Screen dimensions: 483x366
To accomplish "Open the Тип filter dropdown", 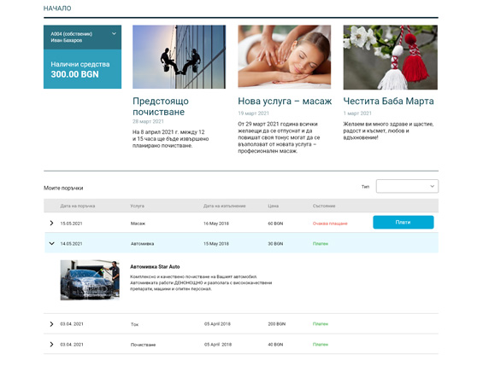I will pos(407,186).
